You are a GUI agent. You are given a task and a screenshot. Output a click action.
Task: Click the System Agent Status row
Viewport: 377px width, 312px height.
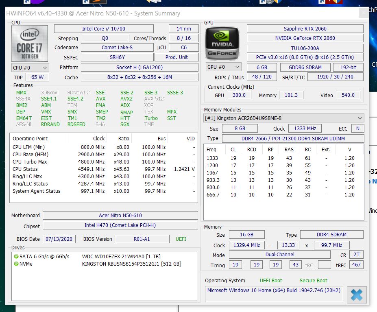tap(104, 191)
